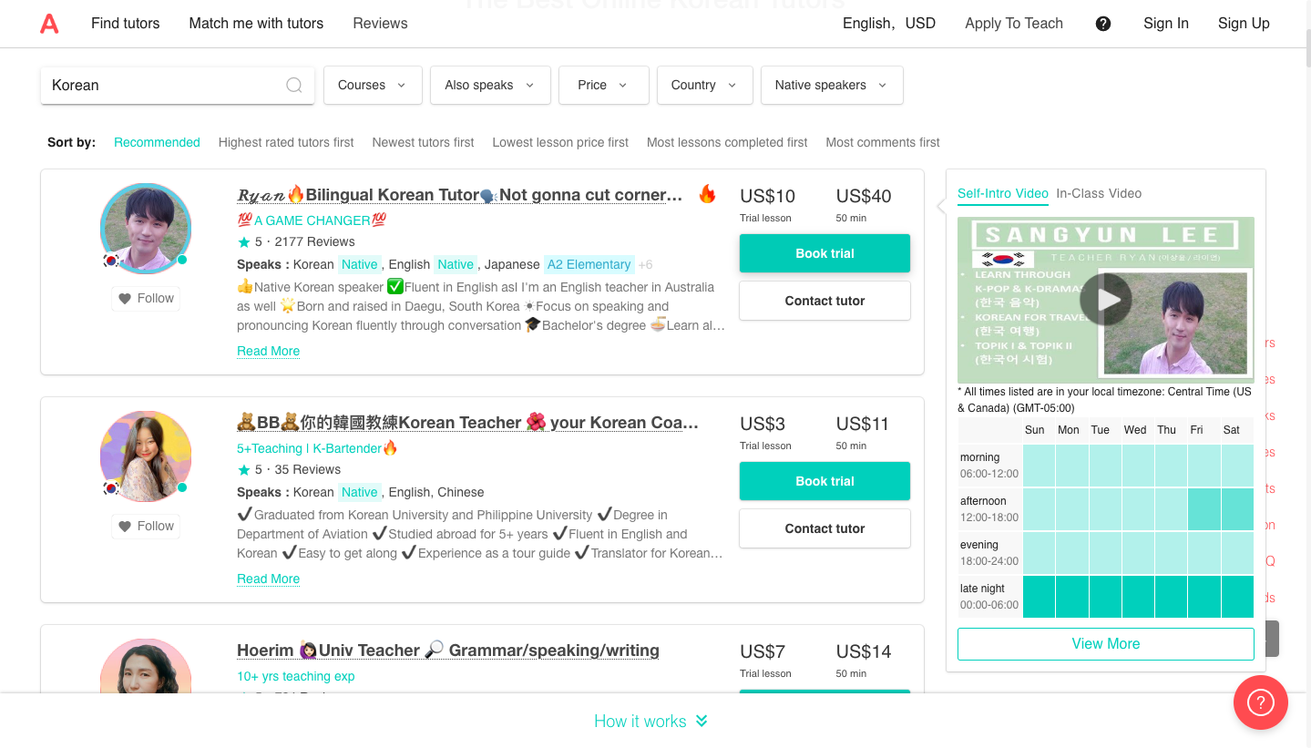
Task: Expand the Price filter
Action: pos(603,86)
